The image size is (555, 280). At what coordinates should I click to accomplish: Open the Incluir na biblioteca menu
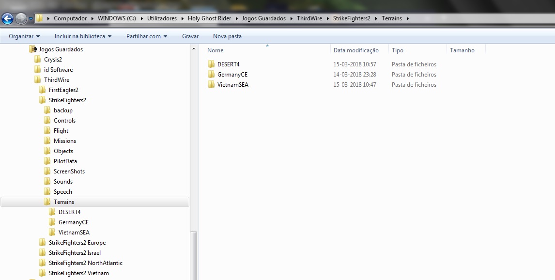click(83, 36)
